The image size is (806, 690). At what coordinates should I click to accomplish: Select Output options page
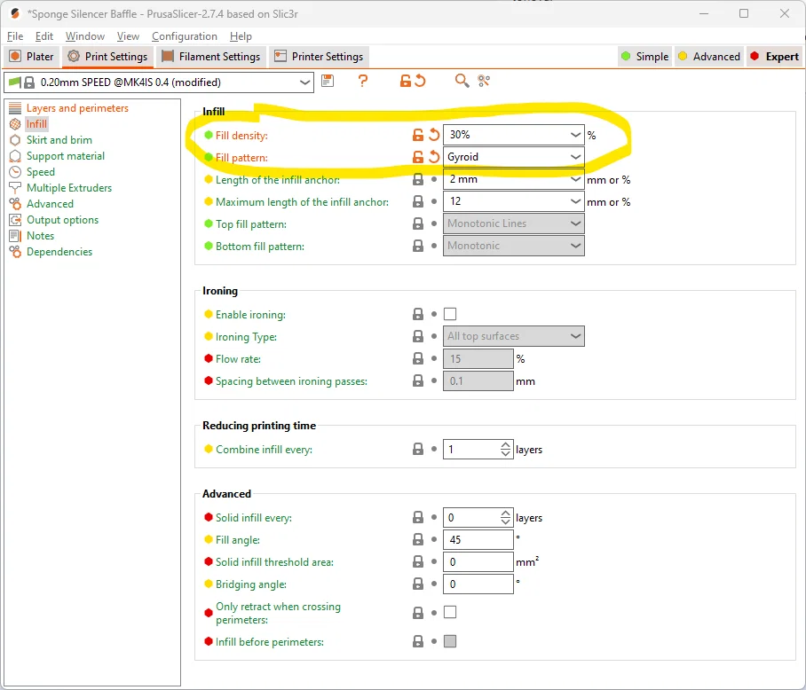pos(62,219)
